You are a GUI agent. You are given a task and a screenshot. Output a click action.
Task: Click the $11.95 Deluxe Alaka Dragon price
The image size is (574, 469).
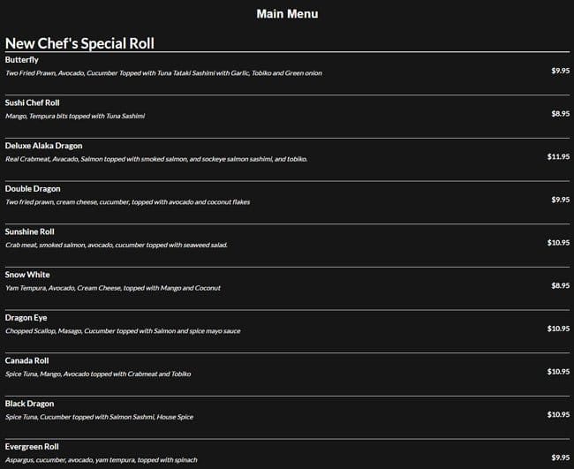558,156
